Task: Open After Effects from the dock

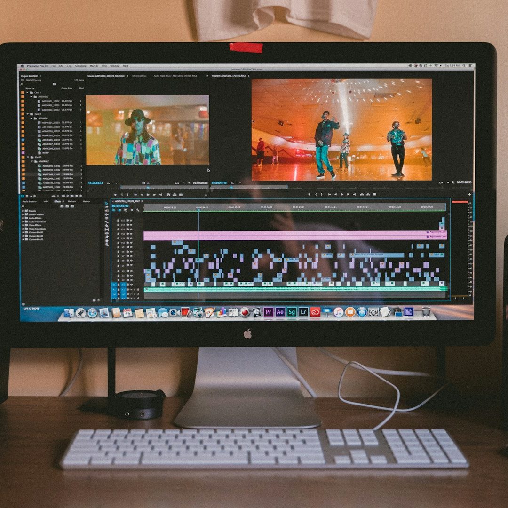Action: (x=280, y=312)
